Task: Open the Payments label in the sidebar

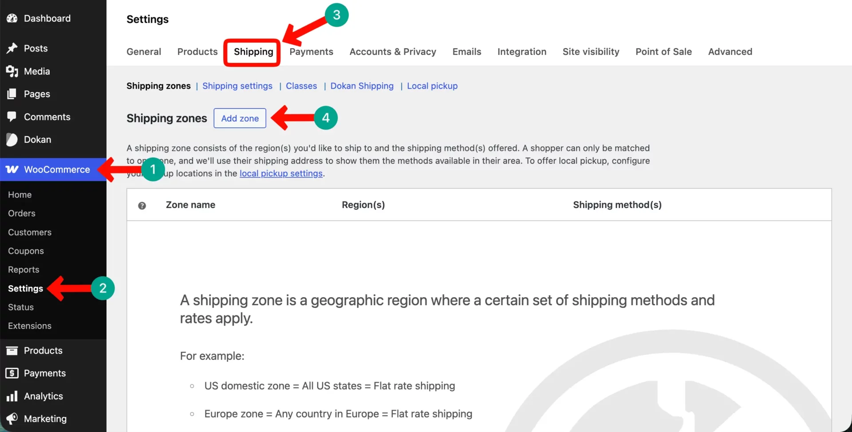Action: (x=45, y=373)
